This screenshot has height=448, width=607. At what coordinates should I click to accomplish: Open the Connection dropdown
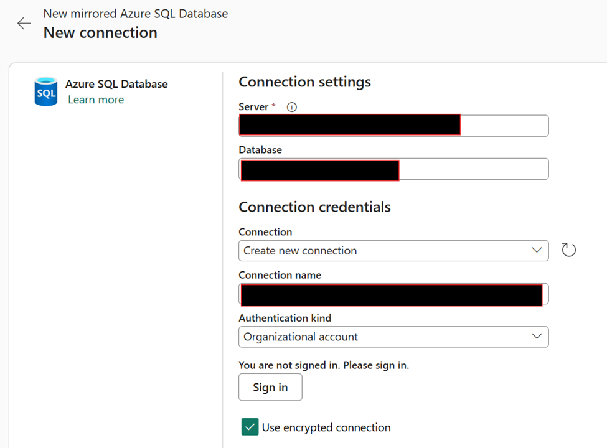click(393, 251)
